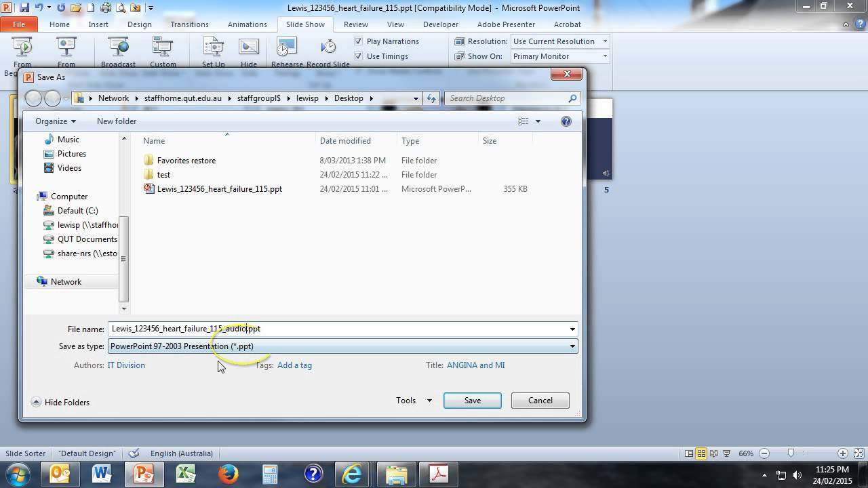
Task: Click the Search Desktop field
Action: (513, 98)
